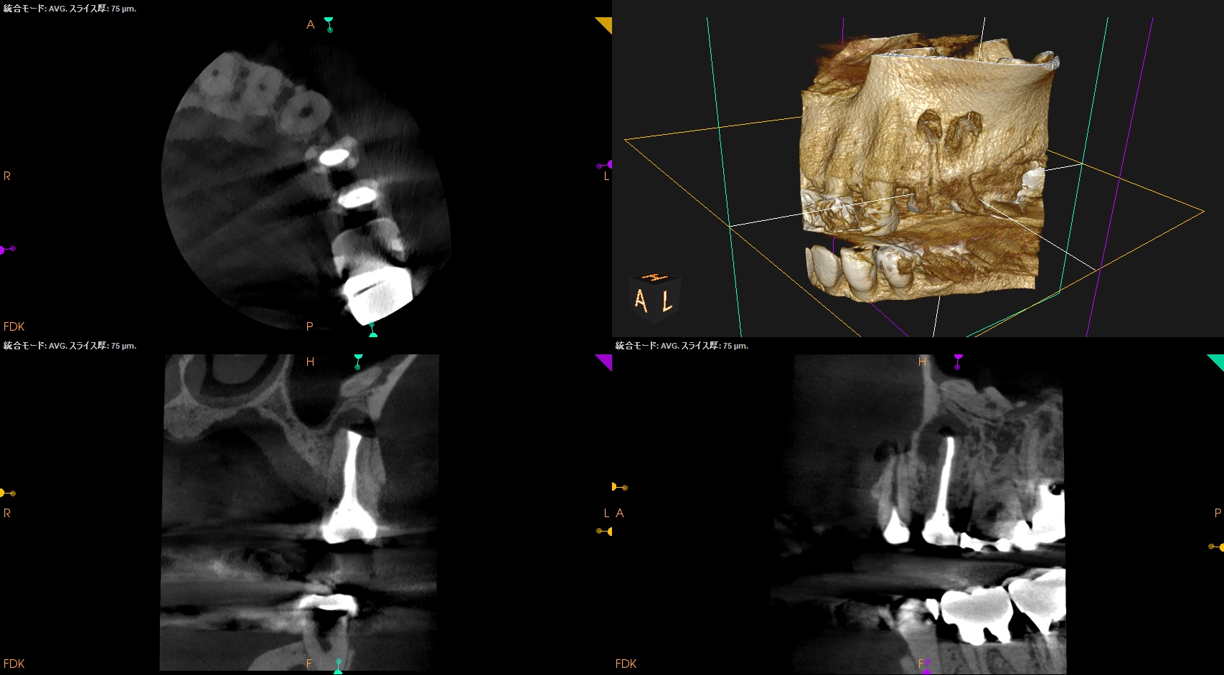Select the top green handle in coronal view

[358, 361]
